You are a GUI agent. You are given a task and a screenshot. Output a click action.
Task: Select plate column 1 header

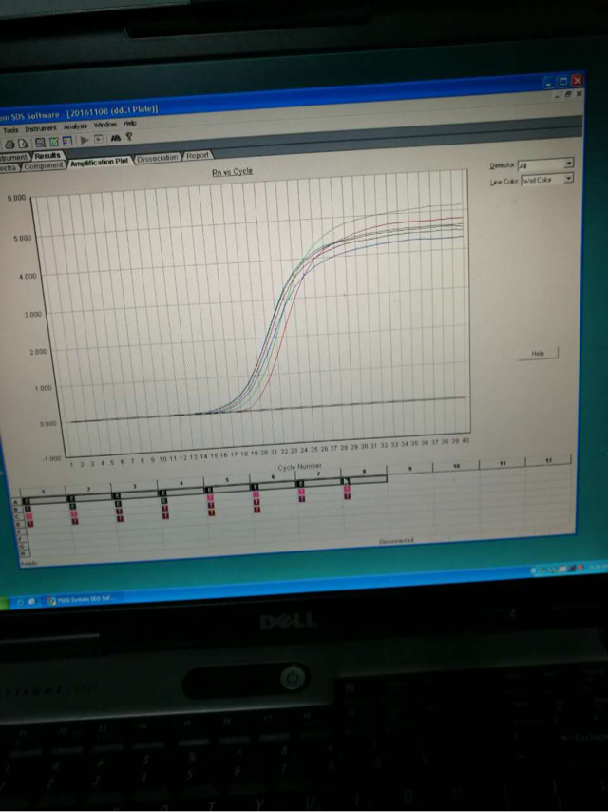[43, 491]
